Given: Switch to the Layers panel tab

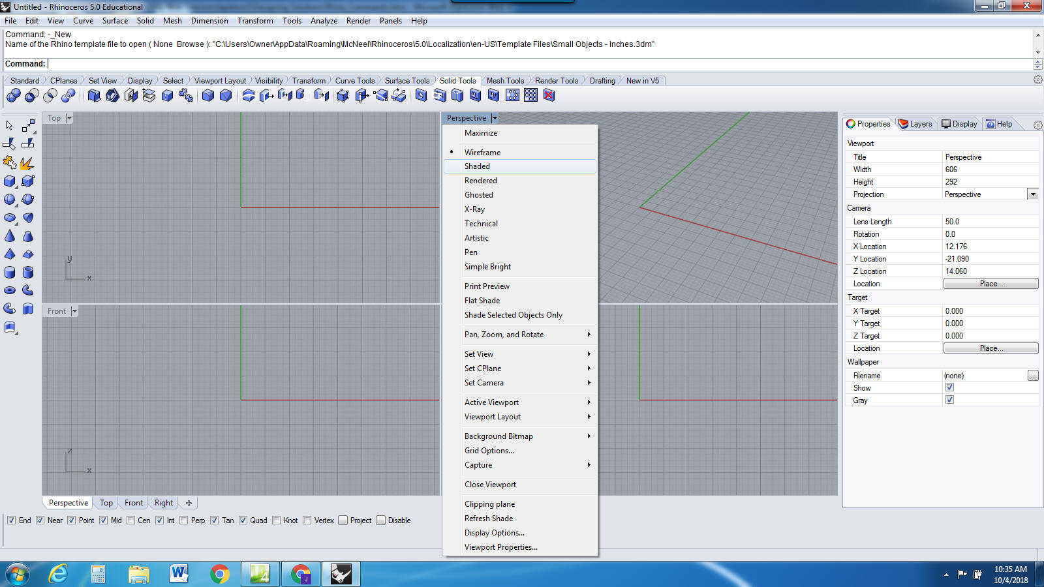Looking at the screenshot, I should (915, 124).
